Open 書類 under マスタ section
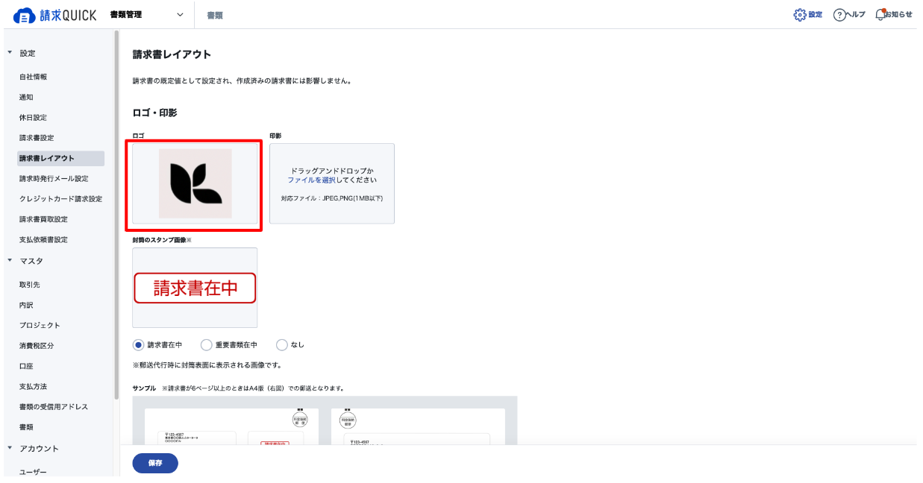The image size is (923, 483). [26, 427]
